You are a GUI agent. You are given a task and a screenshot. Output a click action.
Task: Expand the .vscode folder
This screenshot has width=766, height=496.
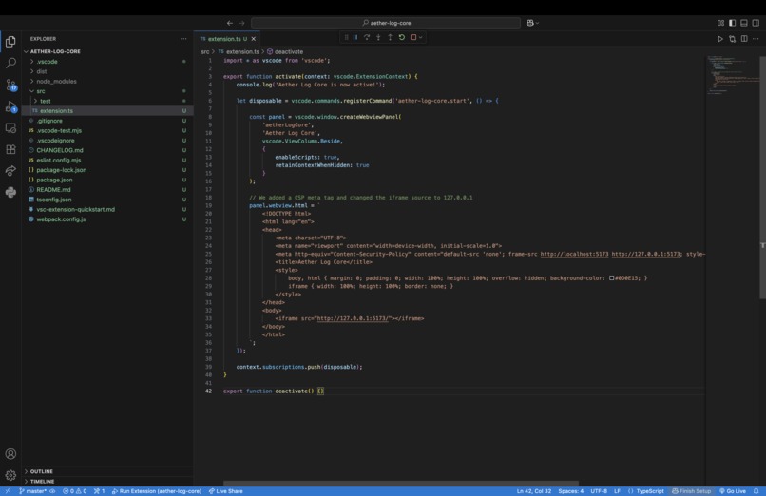coord(47,62)
